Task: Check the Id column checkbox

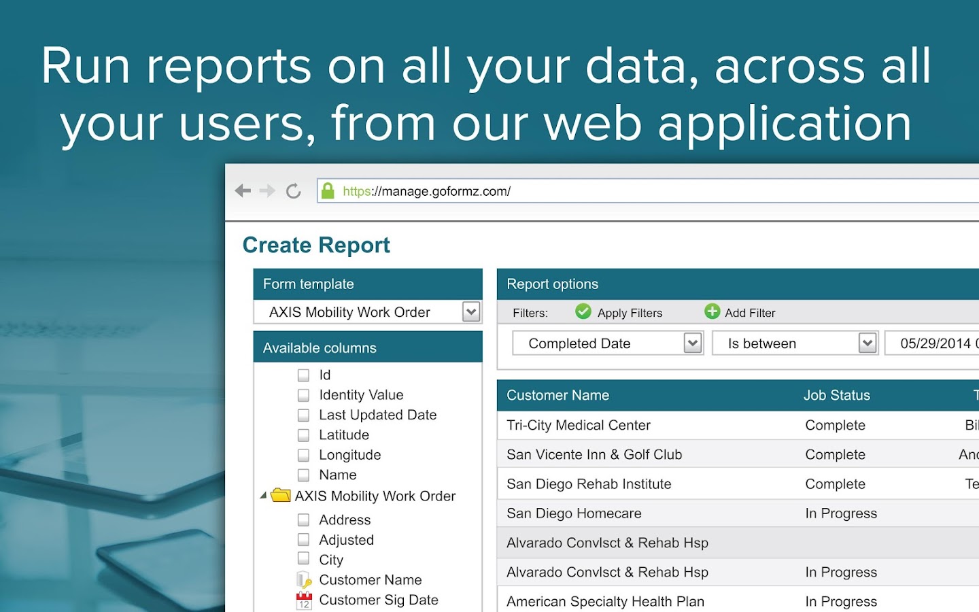Action: tap(303, 375)
